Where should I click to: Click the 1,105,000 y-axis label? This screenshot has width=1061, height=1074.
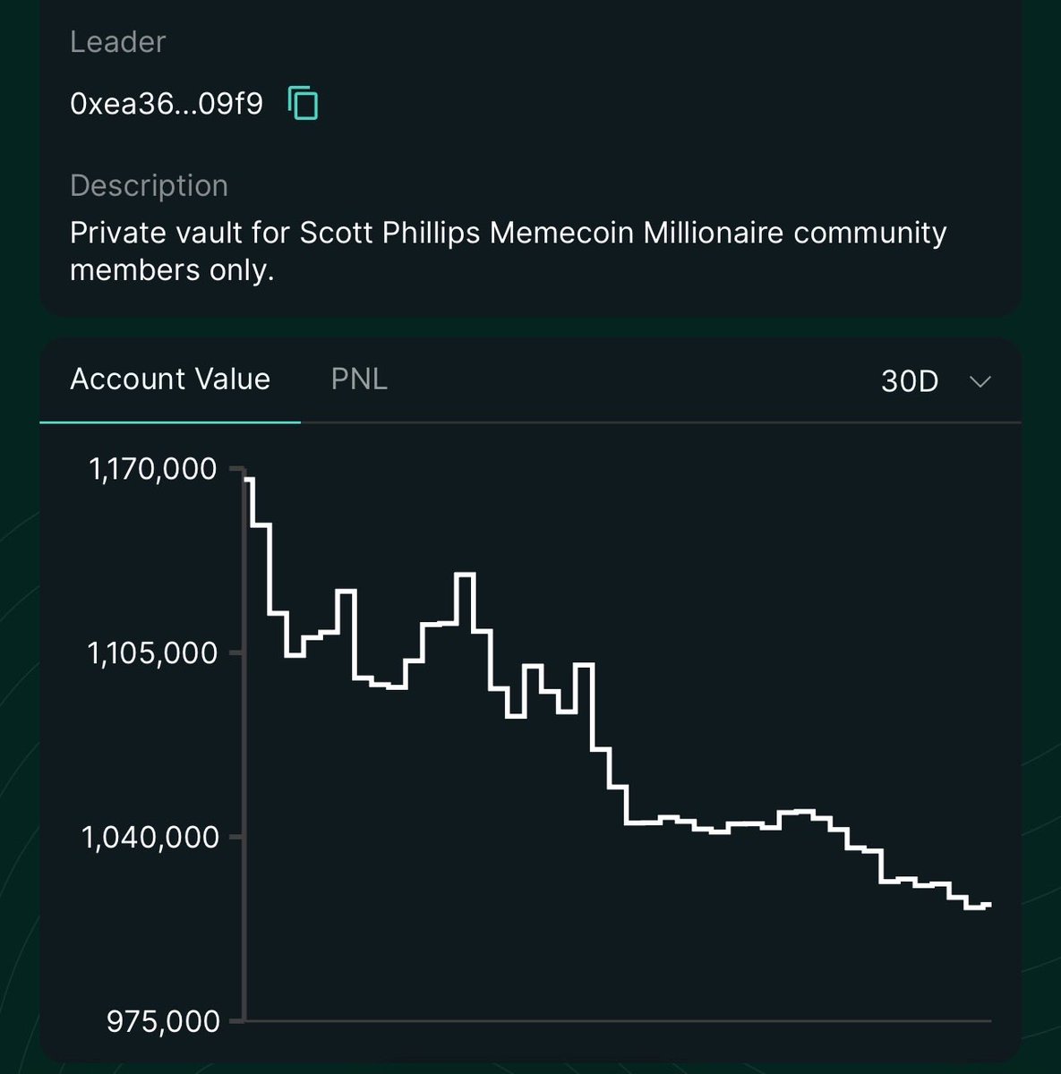pyautogui.click(x=153, y=653)
